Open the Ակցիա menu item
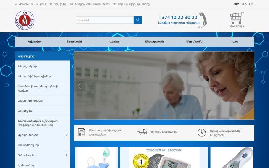This screenshot has height=168, width=269. pos(114,42)
